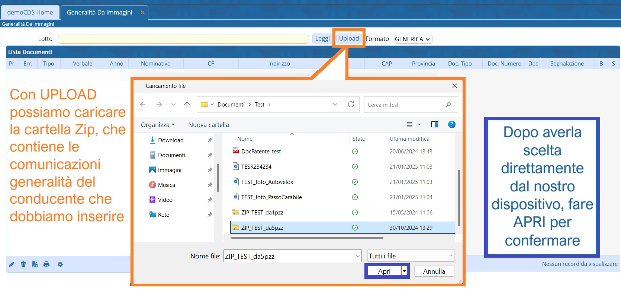The height and width of the screenshot is (299, 621).
Task: Go up one folder level arrow
Action: pos(187,105)
